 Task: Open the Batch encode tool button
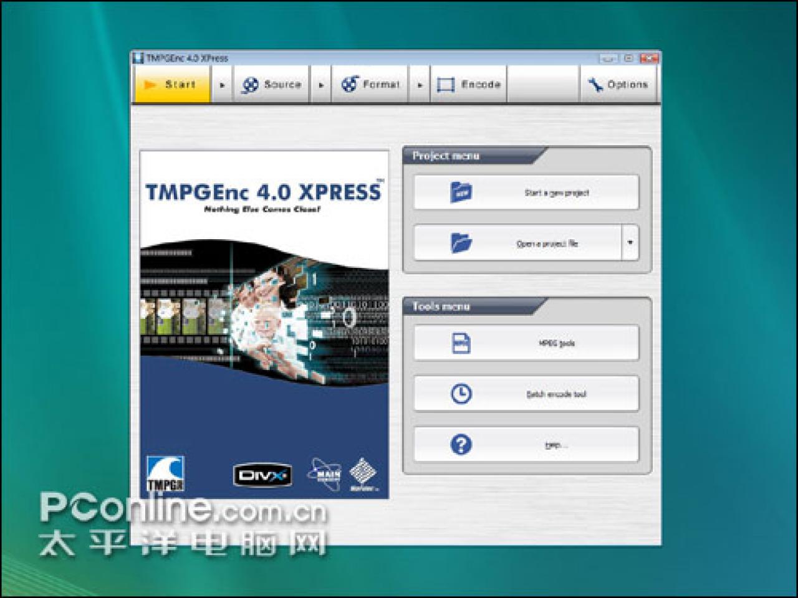point(526,394)
